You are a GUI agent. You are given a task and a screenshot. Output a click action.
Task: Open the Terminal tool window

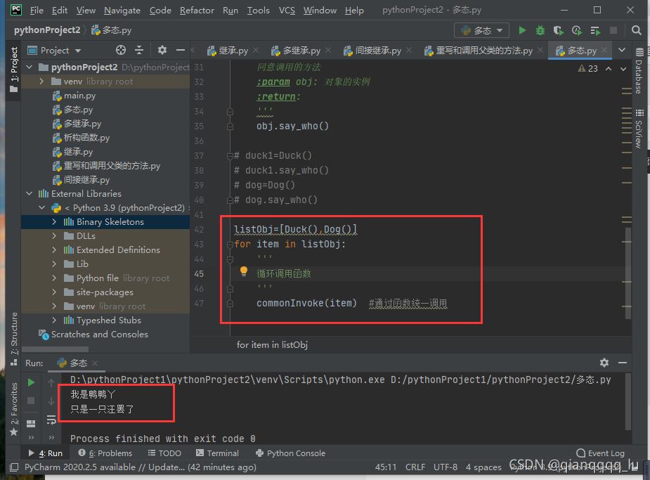tap(217, 453)
